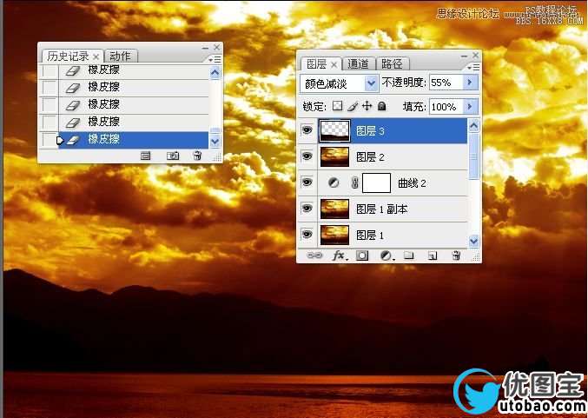The image size is (588, 418).
Task: Click the 不透明度 55% input field
Action: pyautogui.click(x=446, y=83)
